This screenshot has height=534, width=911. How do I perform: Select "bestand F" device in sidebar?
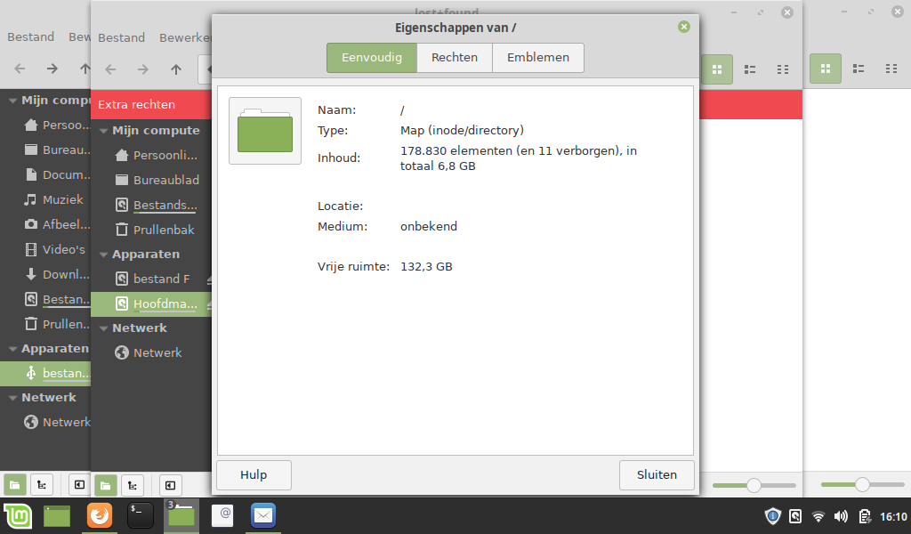click(161, 279)
